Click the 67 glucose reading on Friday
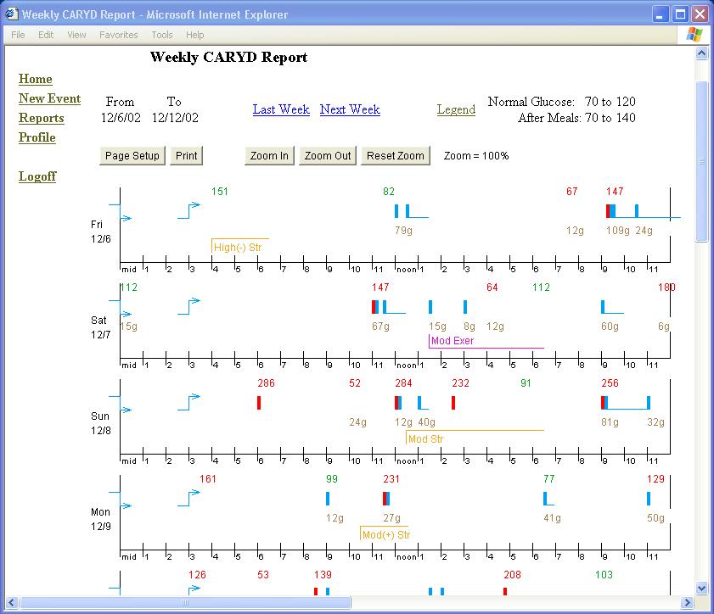Screen dimensions: 714x614 (572, 192)
